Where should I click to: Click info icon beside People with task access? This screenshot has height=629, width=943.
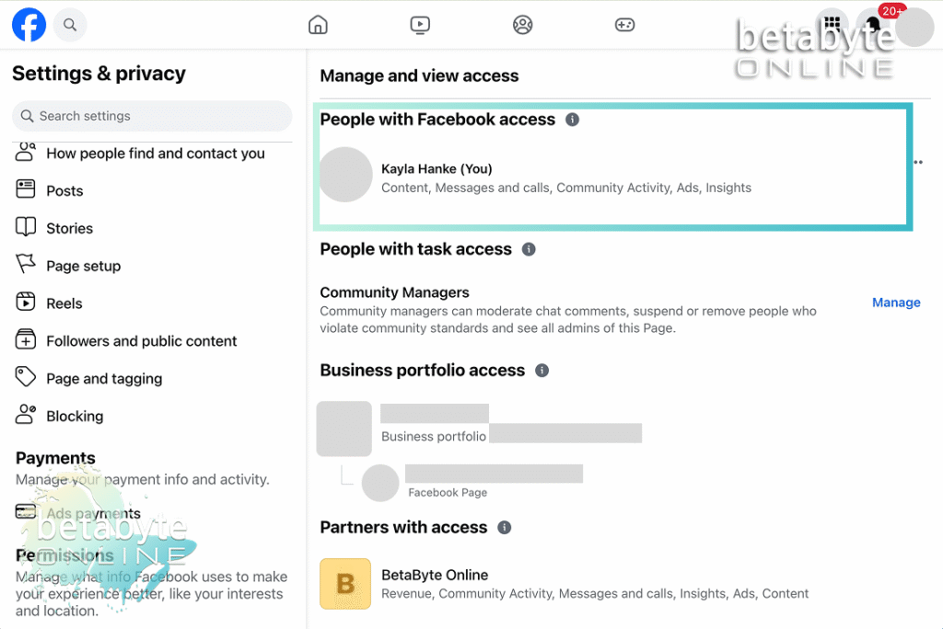529,249
